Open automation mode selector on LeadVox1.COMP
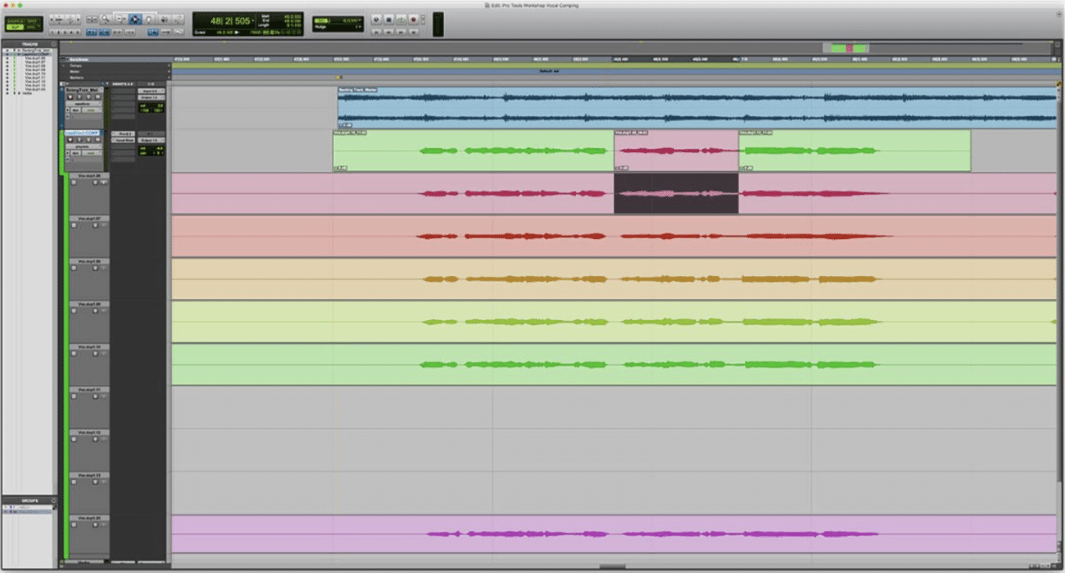 coord(91,153)
